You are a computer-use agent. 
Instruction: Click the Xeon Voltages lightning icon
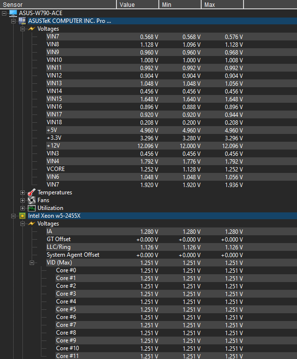[x=32, y=224]
